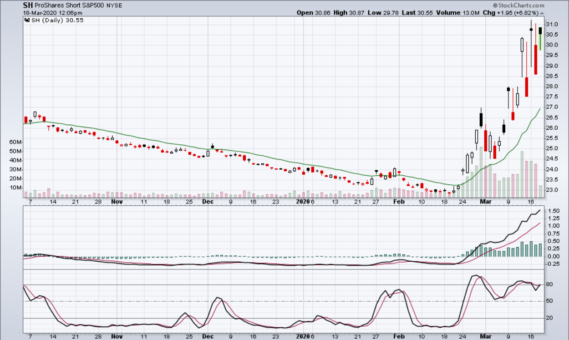Click the blue up-triangle beside the Chg percentage
Image resolution: width=569 pixels, height=340 pixels.
point(542,13)
